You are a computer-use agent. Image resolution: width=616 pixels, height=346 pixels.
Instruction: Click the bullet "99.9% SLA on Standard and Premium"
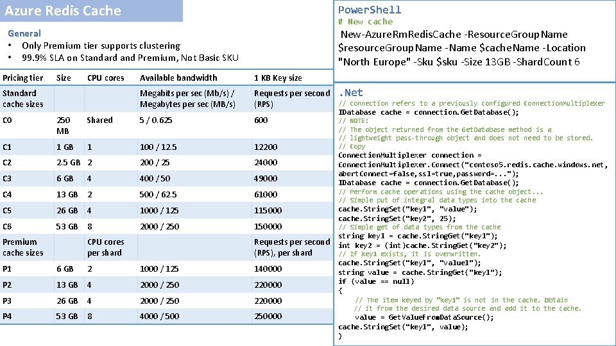pos(130,58)
